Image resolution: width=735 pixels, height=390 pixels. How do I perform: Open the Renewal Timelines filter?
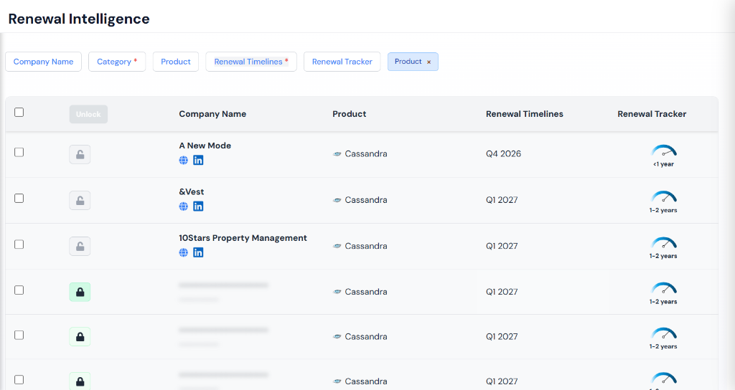tap(251, 62)
